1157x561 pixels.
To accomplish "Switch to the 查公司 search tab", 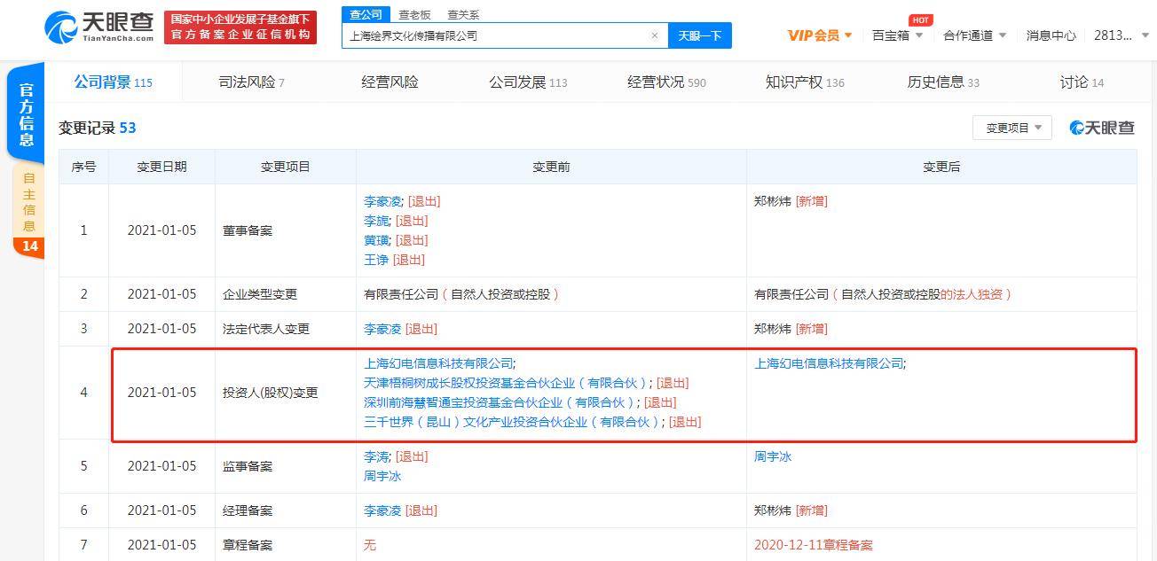I will pyautogui.click(x=366, y=14).
